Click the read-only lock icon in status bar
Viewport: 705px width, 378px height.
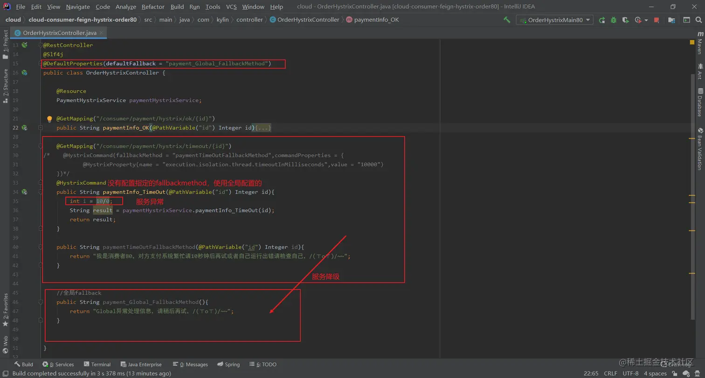[x=675, y=373]
